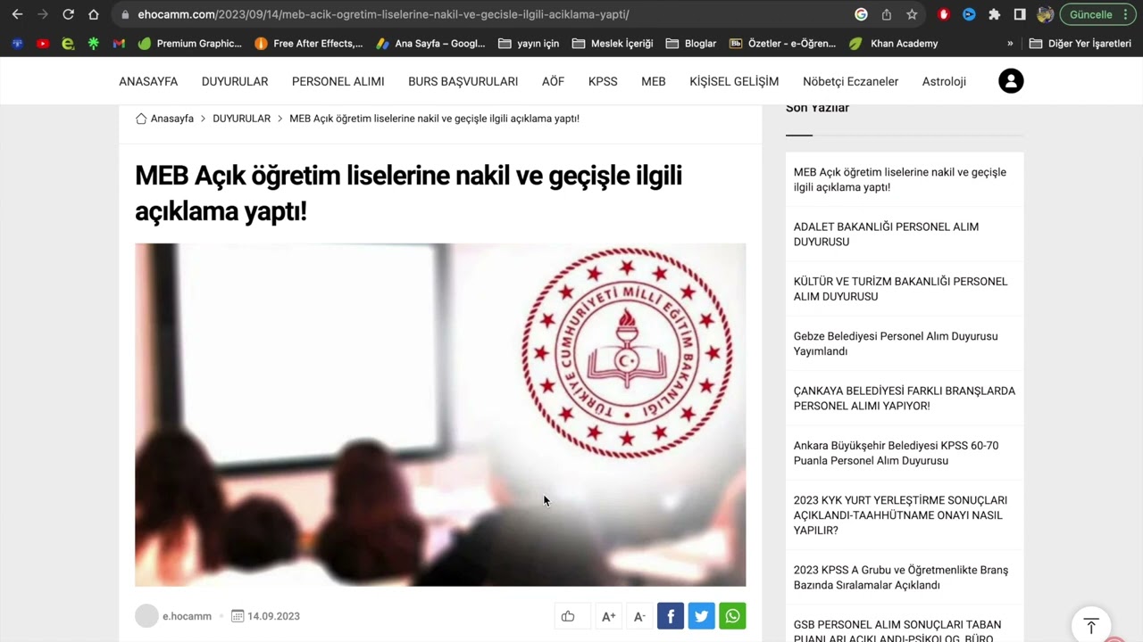
Task: Open 2023 KPSS A Grubu ve Öğretmenlikte post
Action: [x=901, y=578]
